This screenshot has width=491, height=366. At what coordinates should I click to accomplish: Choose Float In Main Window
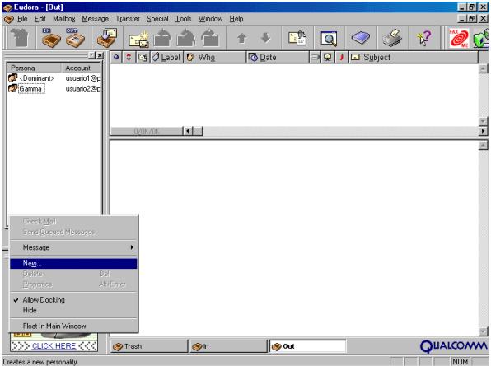[x=73, y=326]
